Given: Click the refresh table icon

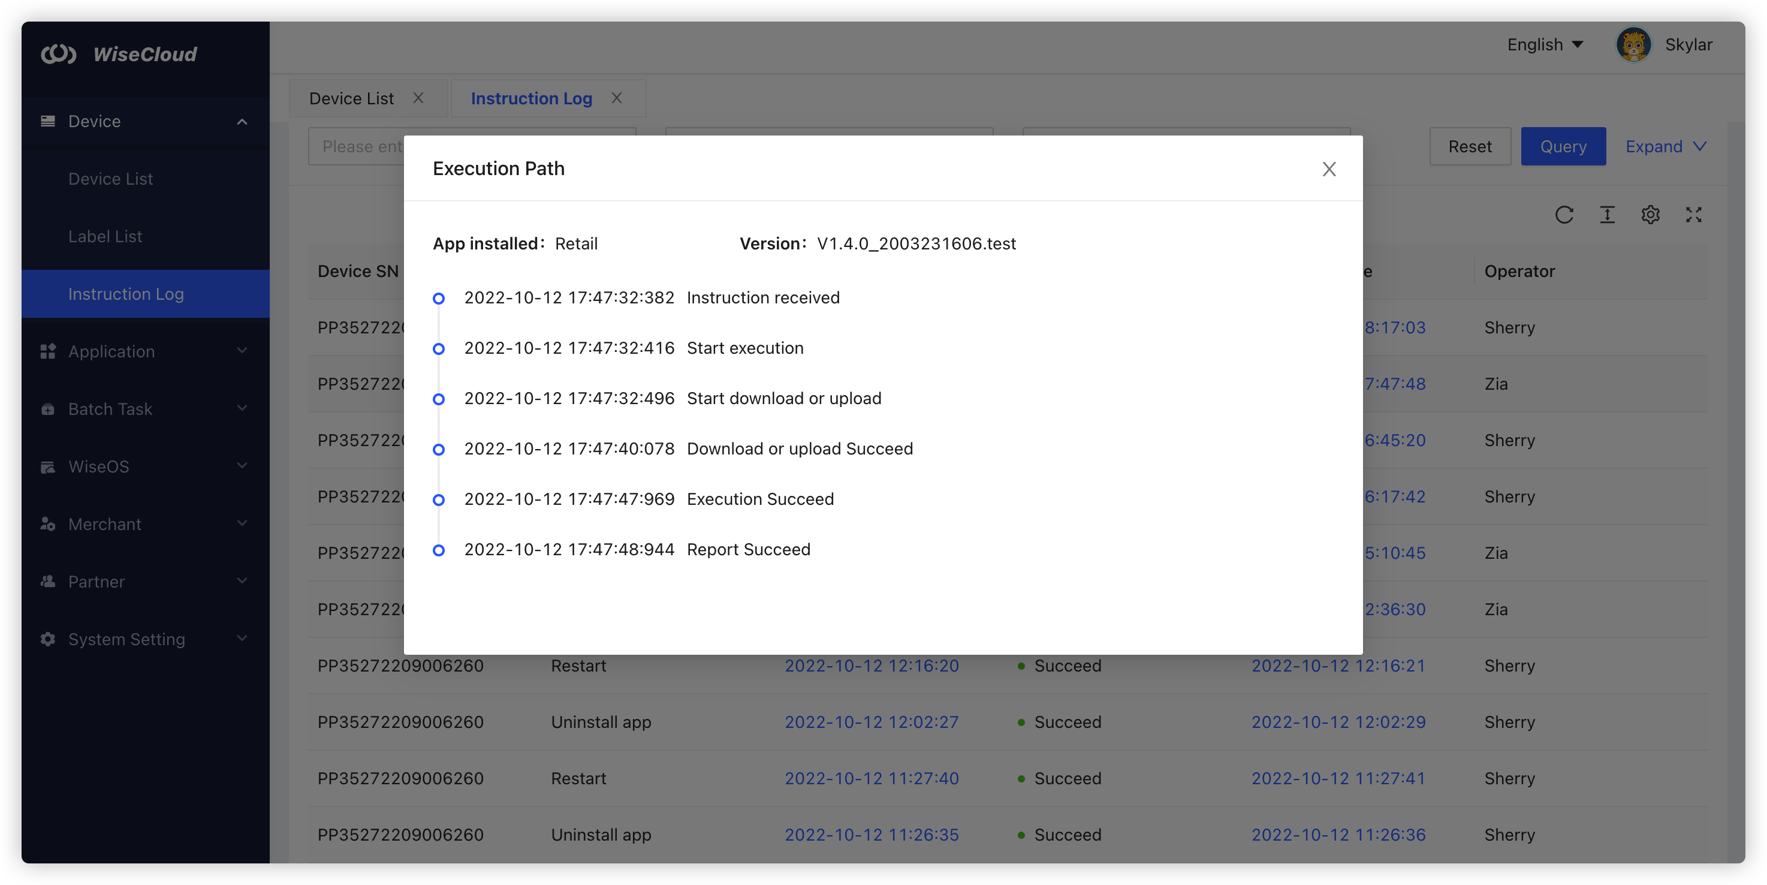Looking at the screenshot, I should 1564,215.
